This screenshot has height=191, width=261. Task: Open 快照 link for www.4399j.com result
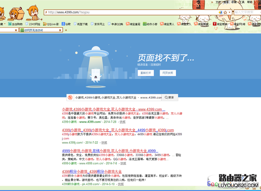pyautogui.click(x=104, y=143)
